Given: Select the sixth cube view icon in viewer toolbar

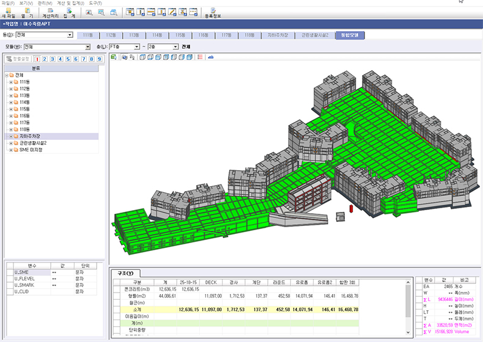Looking at the screenshot, I should (182, 57).
